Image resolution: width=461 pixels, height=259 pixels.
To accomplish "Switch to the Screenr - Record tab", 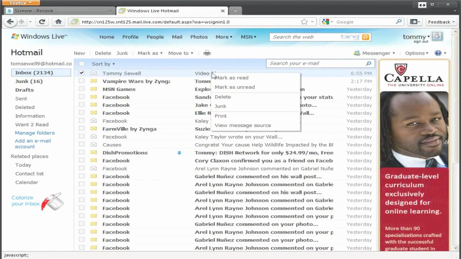I will tap(59, 11).
